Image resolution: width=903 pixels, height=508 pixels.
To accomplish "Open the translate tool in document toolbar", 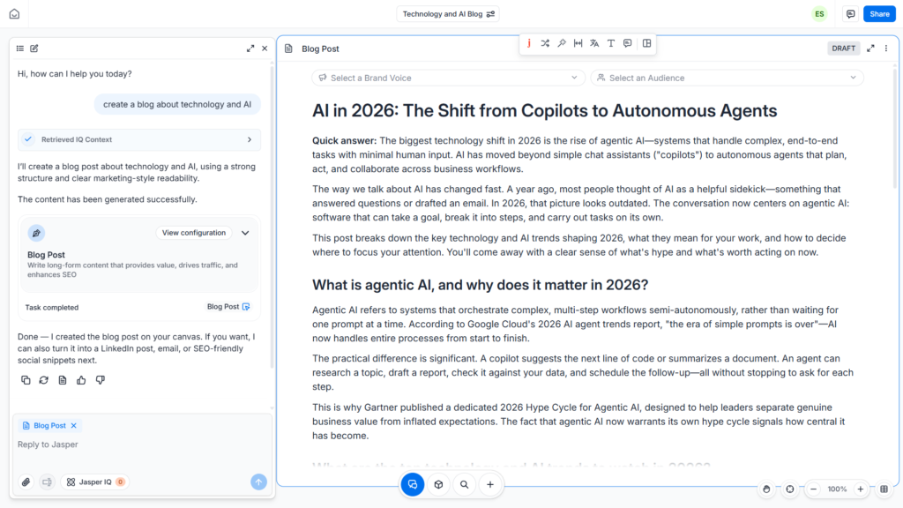I will tap(594, 43).
